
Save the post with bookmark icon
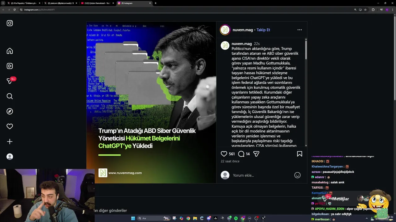299,154
